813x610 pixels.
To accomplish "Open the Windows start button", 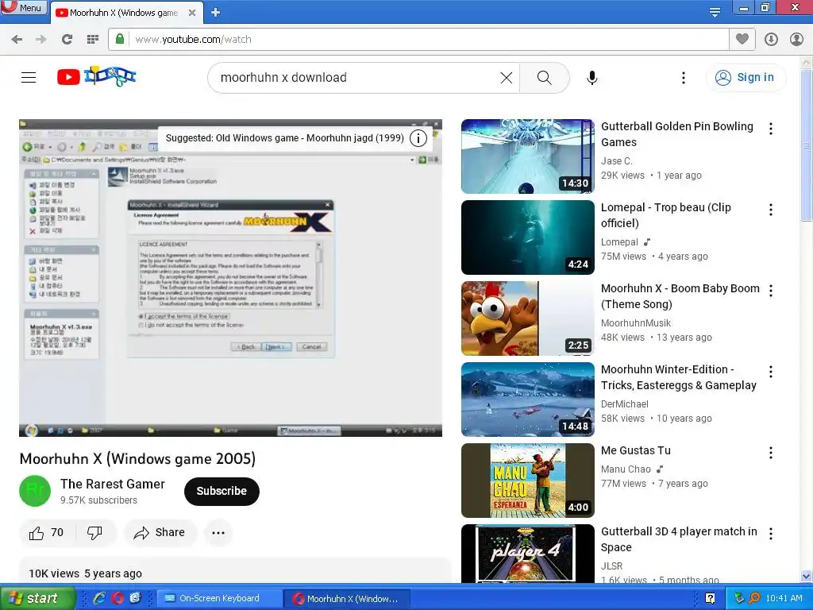I will click(x=37, y=598).
